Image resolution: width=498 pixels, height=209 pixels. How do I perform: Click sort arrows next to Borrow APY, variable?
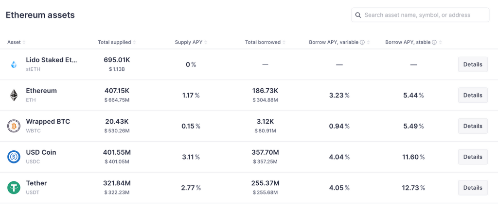tap(368, 42)
